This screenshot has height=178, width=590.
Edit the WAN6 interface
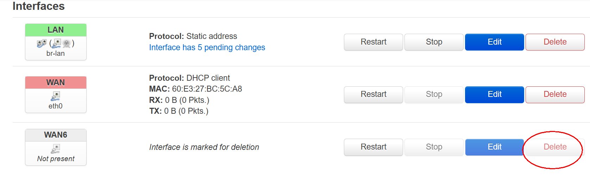(x=495, y=147)
